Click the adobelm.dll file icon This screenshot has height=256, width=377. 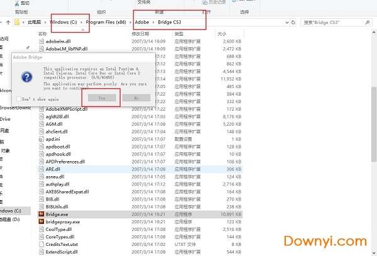(x=41, y=41)
